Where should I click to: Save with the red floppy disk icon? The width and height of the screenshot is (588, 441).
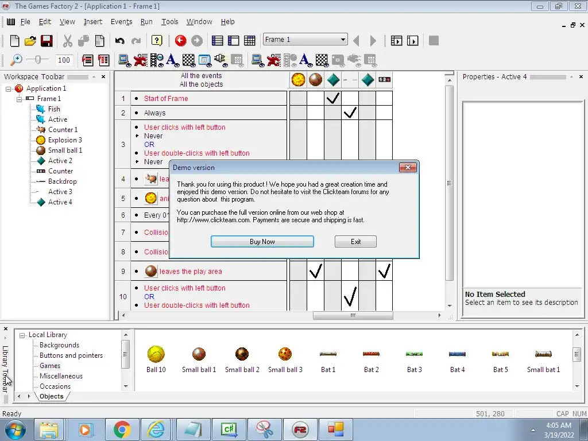pyautogui.click(x=47, y=41)
